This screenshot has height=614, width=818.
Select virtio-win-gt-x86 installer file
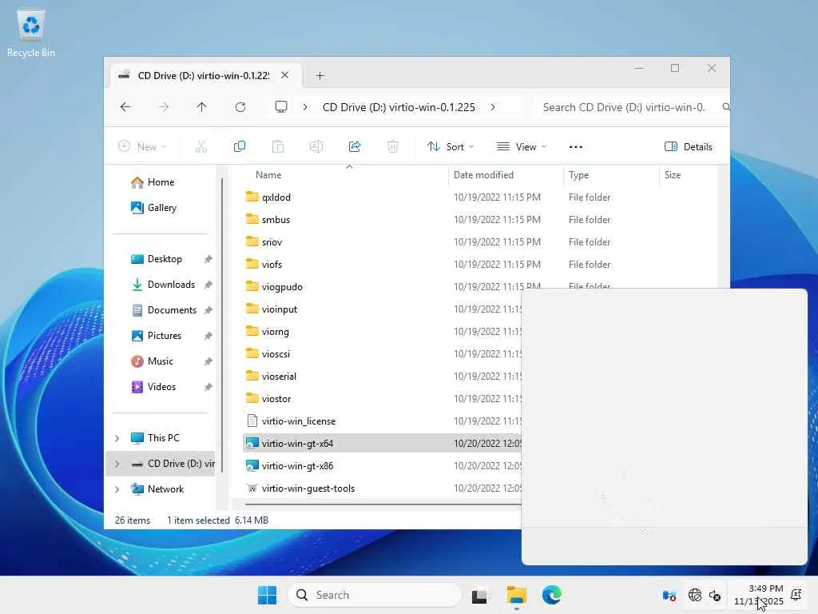[x=297, y=466]
